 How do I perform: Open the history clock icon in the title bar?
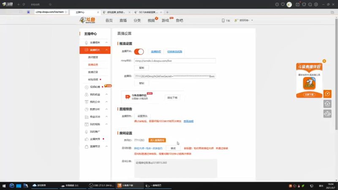[277, 4]
